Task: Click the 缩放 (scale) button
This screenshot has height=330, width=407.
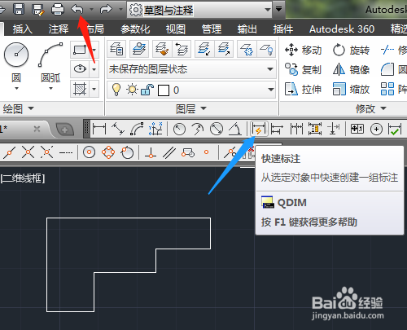Action: coord(351,89)
